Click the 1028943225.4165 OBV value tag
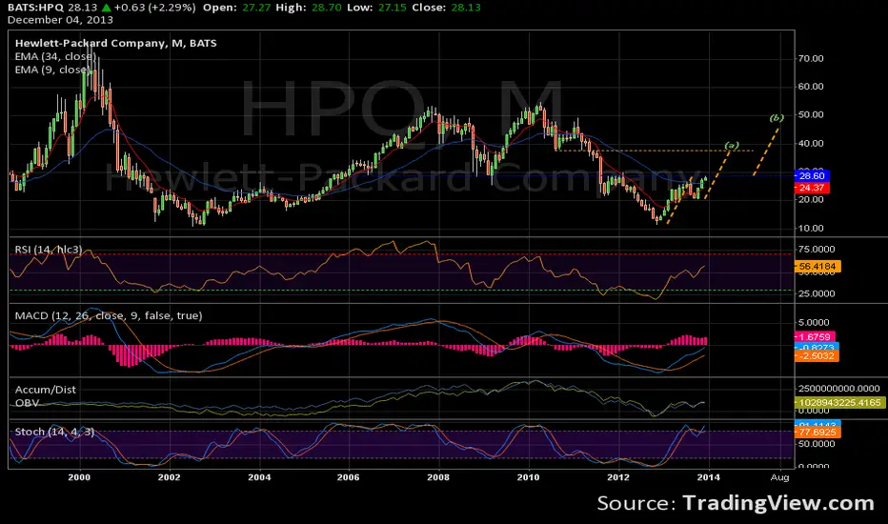 click(x=840, y=402)
